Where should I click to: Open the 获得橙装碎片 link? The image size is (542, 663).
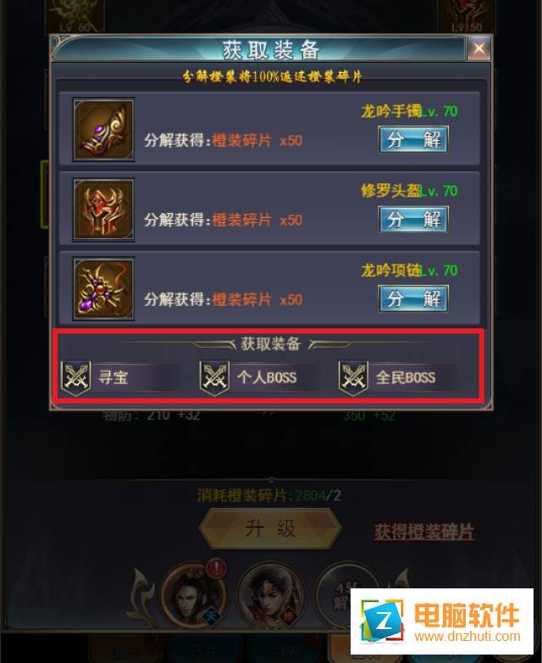423,532
